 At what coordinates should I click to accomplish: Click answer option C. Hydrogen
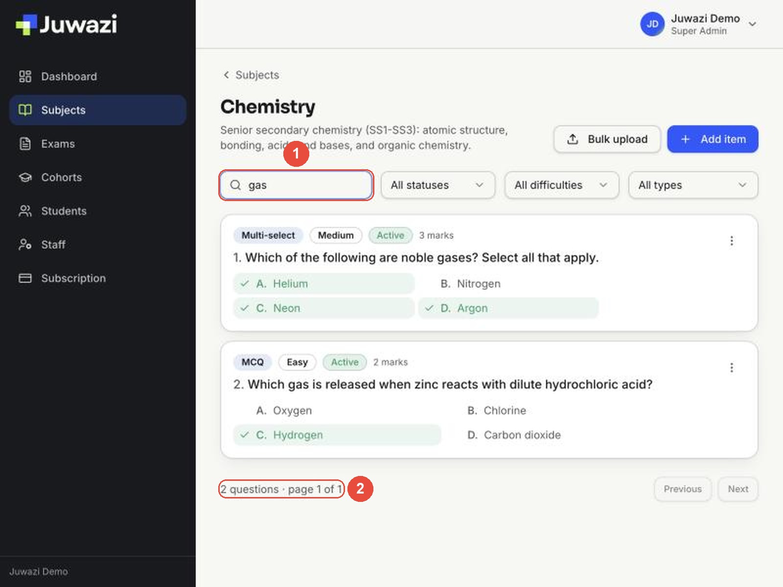[x=337, y=435]
